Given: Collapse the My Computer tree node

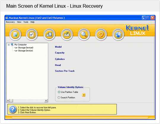Looking at the screenshot, I should [x=9, y=45].
